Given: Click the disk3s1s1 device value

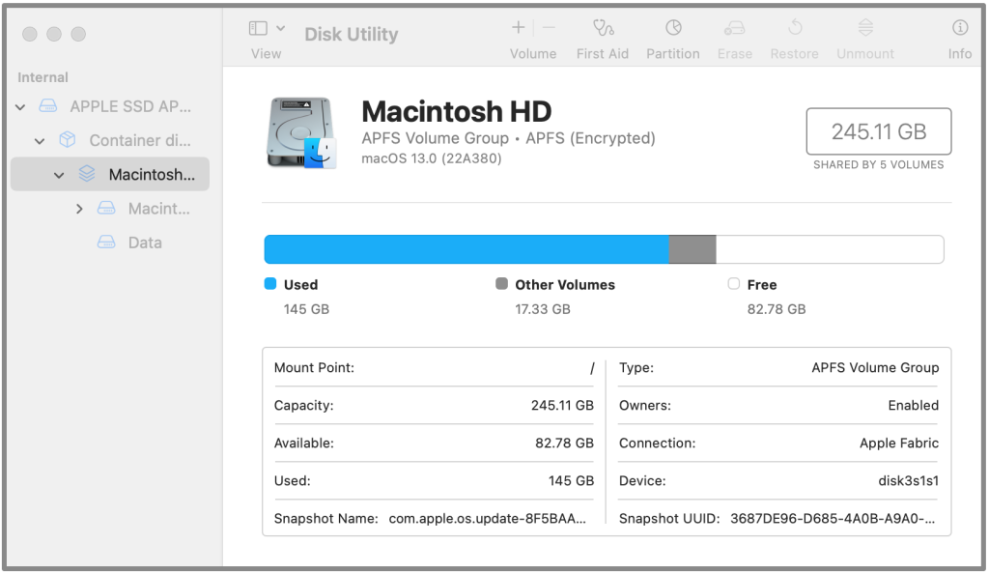Looking at the screenshot, I should tap(908, 481).
